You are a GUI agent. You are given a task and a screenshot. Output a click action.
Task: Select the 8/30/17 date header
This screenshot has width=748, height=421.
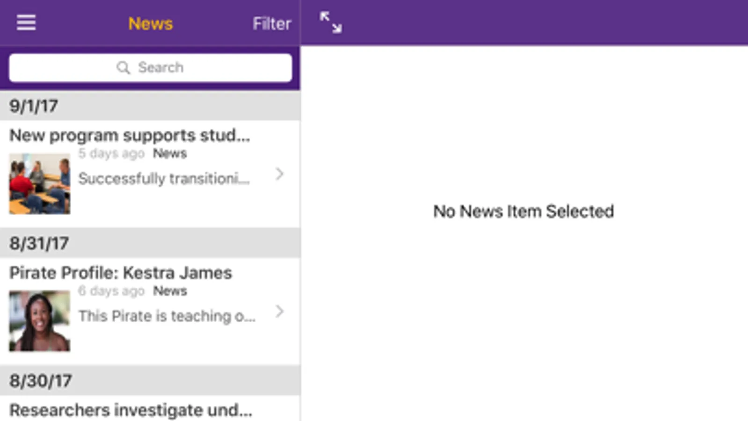(150, 381)
